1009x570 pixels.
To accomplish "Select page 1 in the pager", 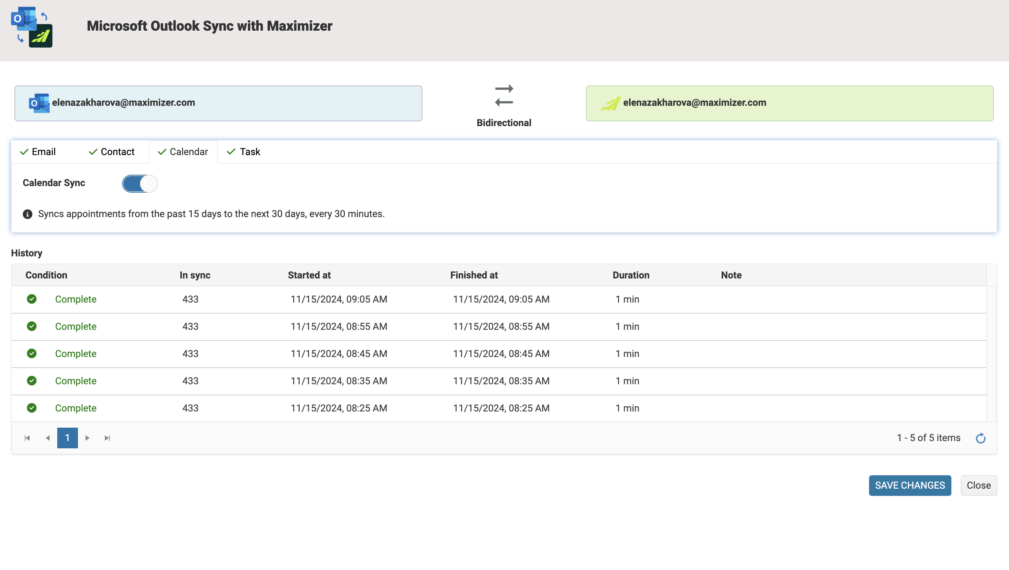I will 67,438.
